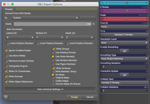Open Smoothing Type settings gear
Screen dimensions: 150x104
tap(147, 55)
